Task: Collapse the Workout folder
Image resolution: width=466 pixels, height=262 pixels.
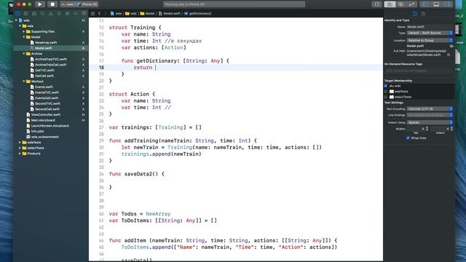Action: point(24,82)
